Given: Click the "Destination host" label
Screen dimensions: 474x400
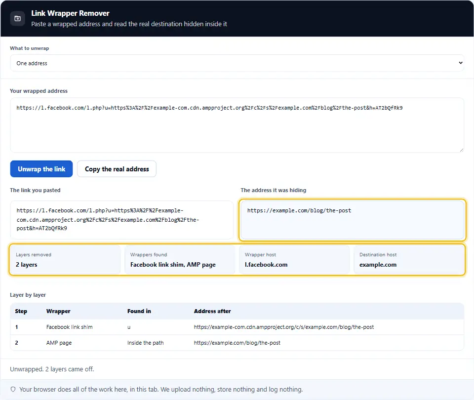Looking at the screenshot, I should tap(378, 255).
